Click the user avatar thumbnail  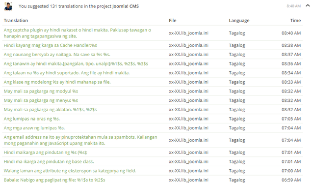click(x=8, y=6)
